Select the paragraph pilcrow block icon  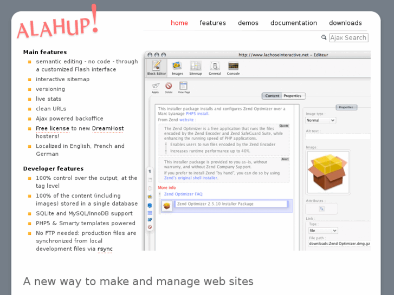150,172
